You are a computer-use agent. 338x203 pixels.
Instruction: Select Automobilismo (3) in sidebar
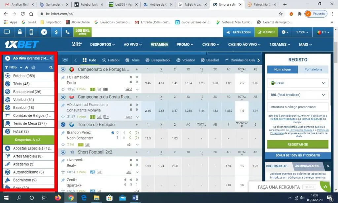pyautogui.click(x=29, y=172)
